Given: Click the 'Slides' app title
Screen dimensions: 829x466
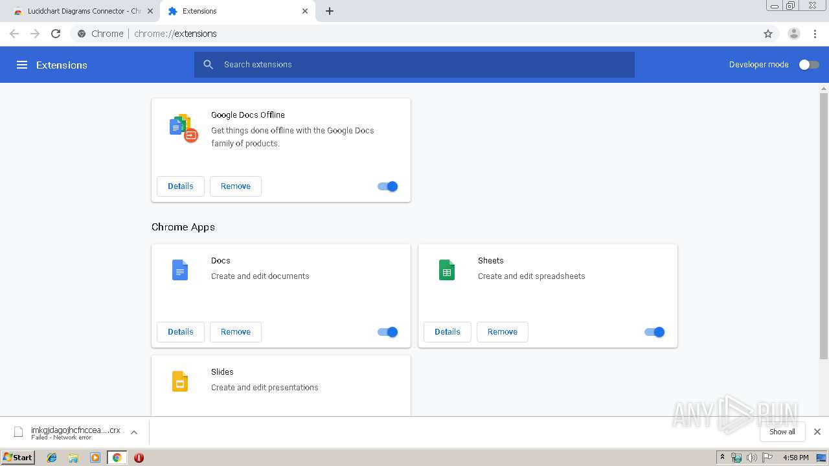Looking at the screenshot, I should click(x=222, y=372).
